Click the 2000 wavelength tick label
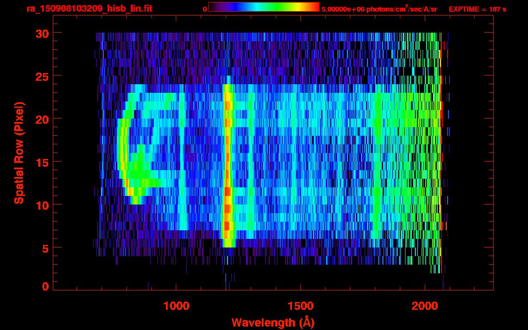 (x=424, y=306)
